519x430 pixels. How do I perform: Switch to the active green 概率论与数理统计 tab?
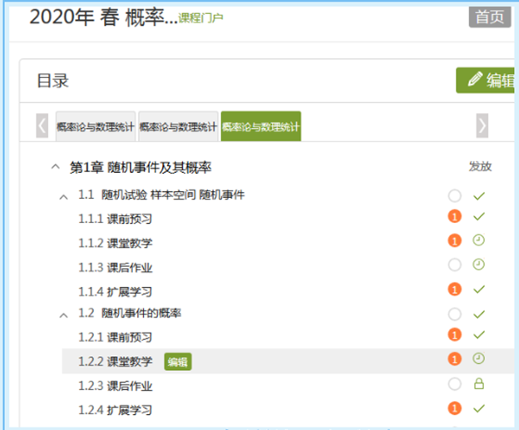click(261, 127)
